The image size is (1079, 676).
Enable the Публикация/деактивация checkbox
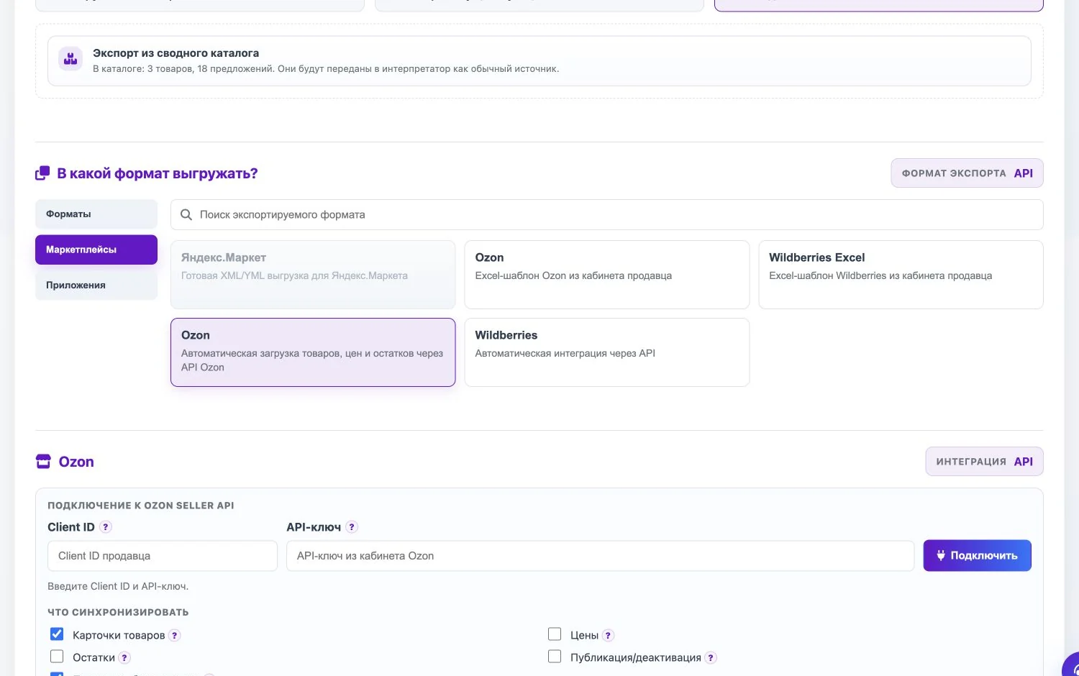click(x=555, y=657)
